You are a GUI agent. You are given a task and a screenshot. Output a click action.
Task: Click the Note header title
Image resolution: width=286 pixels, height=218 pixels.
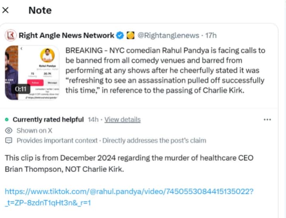coord(40,10)
